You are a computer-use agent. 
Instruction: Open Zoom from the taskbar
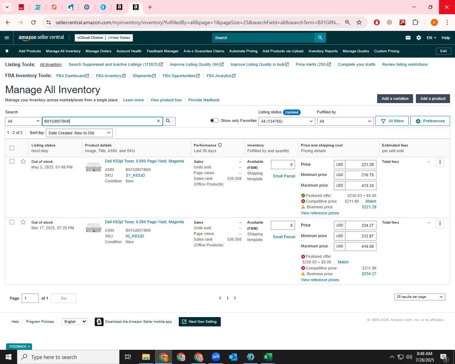coord(216,357)
